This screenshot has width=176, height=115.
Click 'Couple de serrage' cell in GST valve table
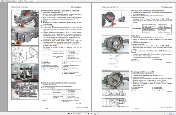pyautogui.click(x=46, y=55)
